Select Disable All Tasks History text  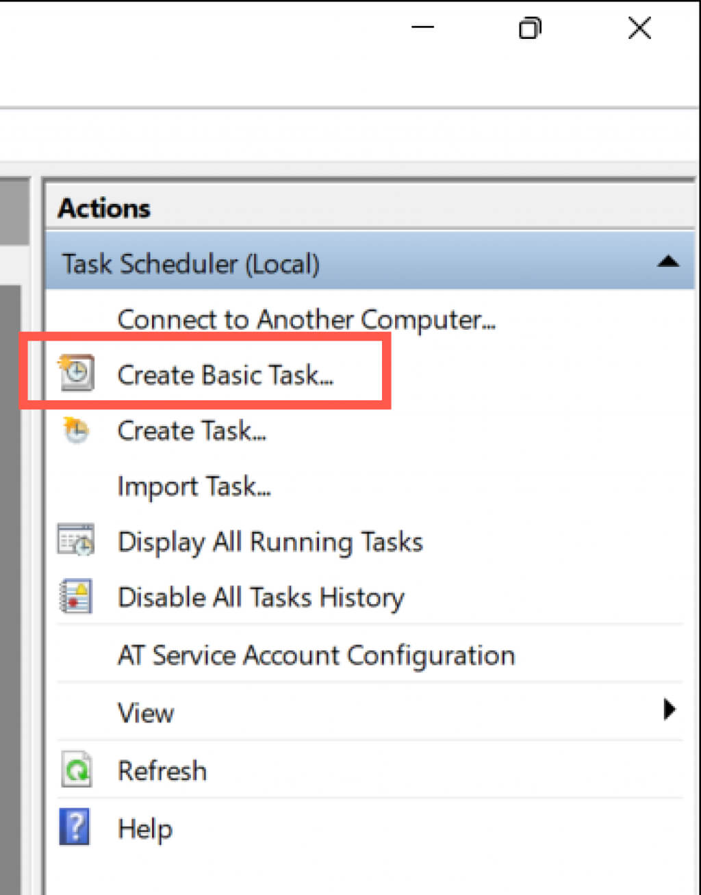coord(261,597)
